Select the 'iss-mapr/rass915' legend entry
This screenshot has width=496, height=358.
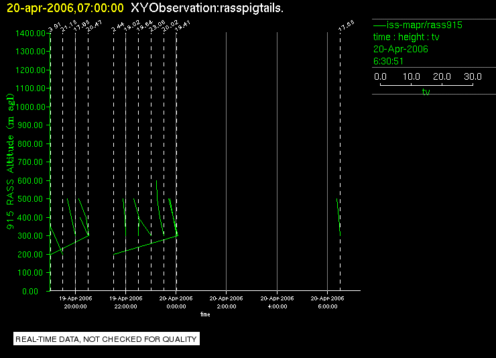(418, 25)
